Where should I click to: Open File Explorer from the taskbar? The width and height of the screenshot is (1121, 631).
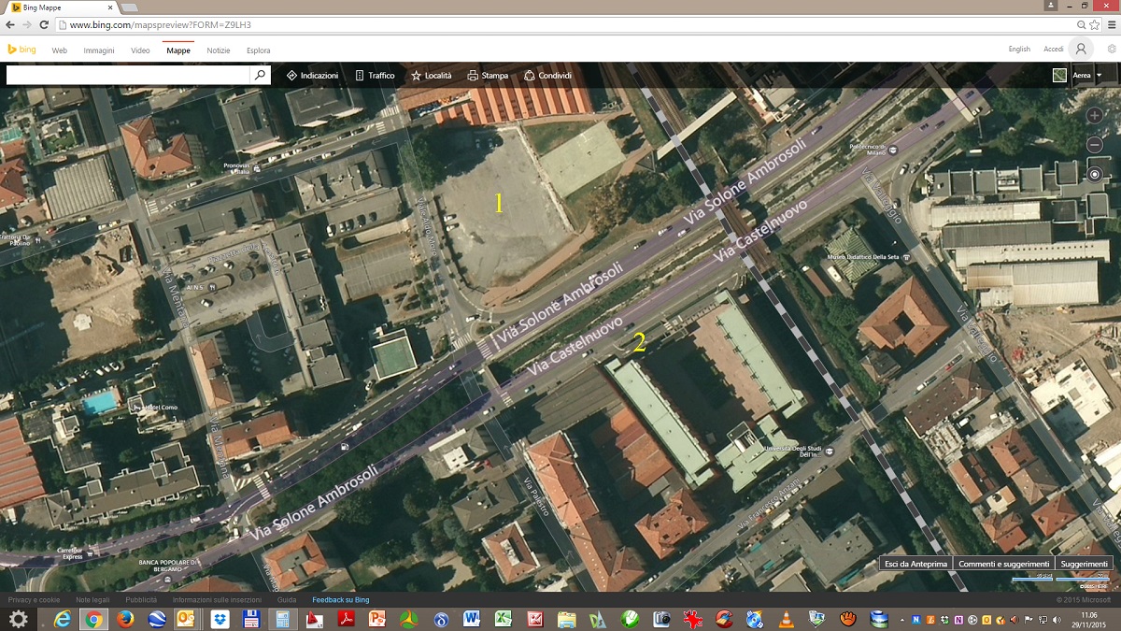tap(566, 619)
